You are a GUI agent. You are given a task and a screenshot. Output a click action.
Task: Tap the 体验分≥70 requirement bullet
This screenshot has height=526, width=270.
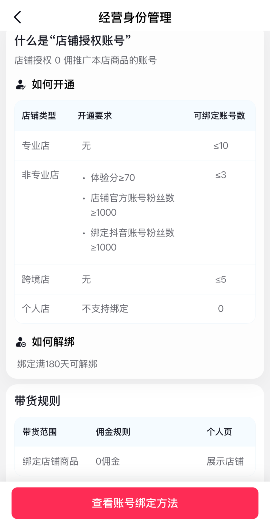[x=113, y=178]
